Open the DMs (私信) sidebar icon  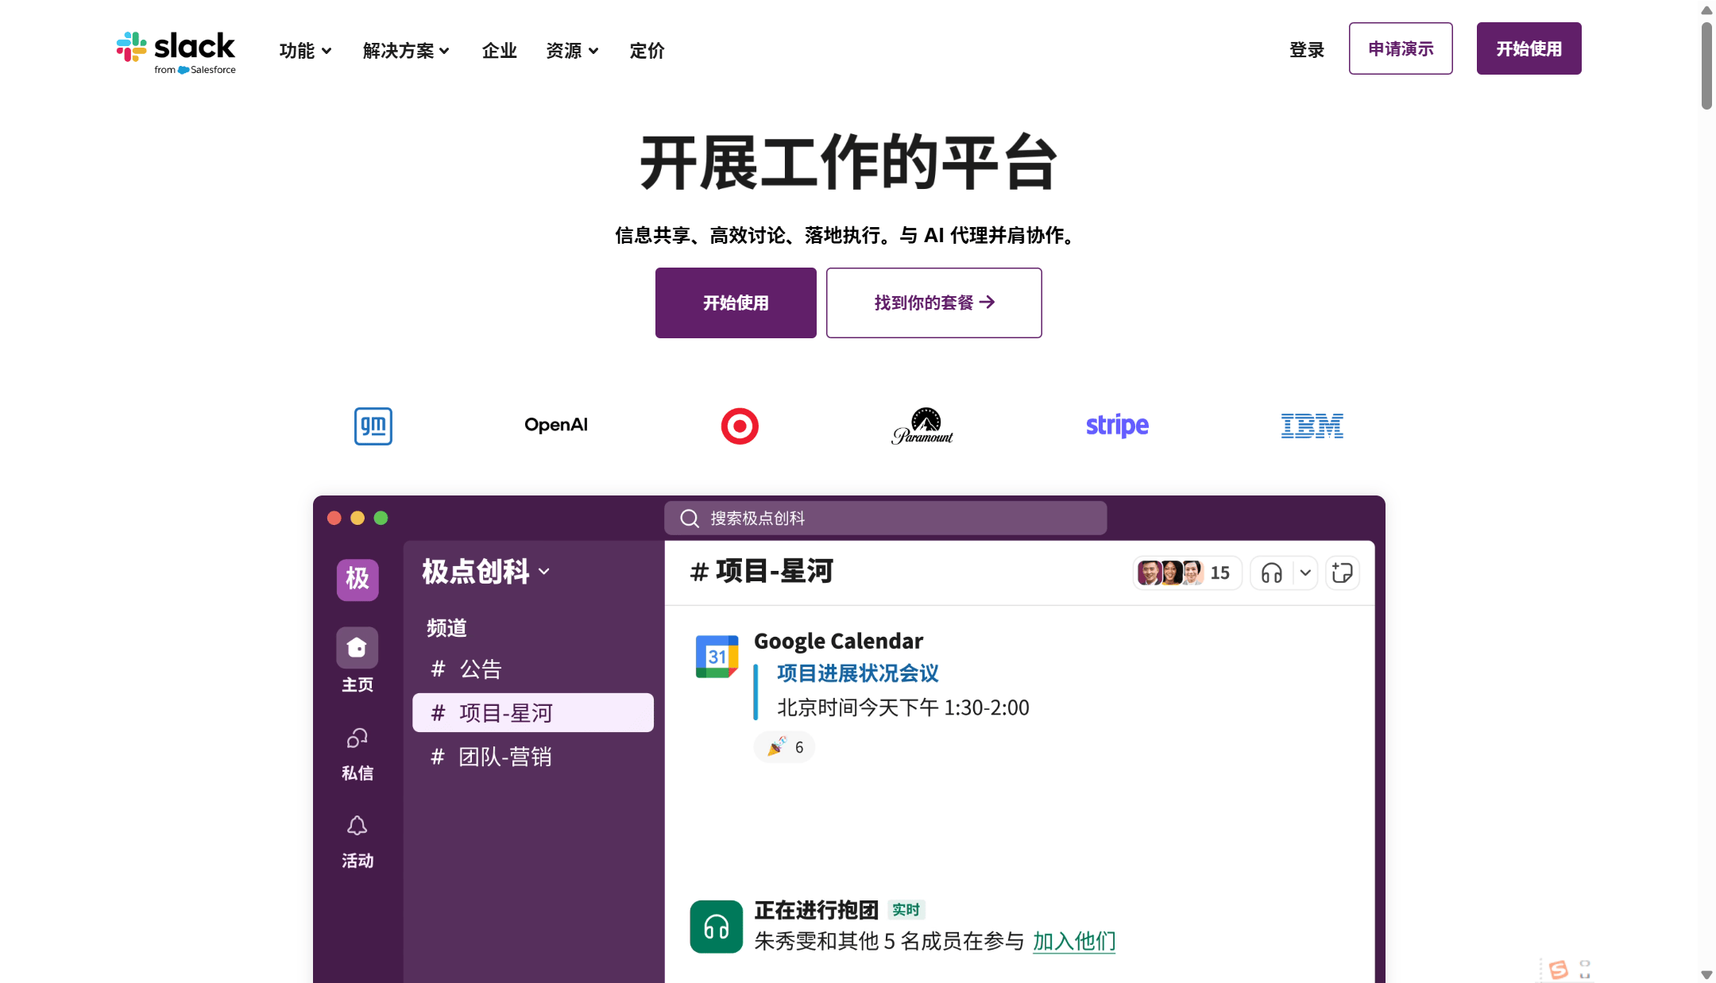click(x=357, y=738)
